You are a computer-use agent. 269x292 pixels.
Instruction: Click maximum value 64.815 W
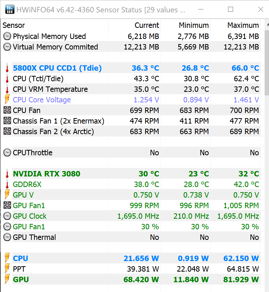point(243,269)
